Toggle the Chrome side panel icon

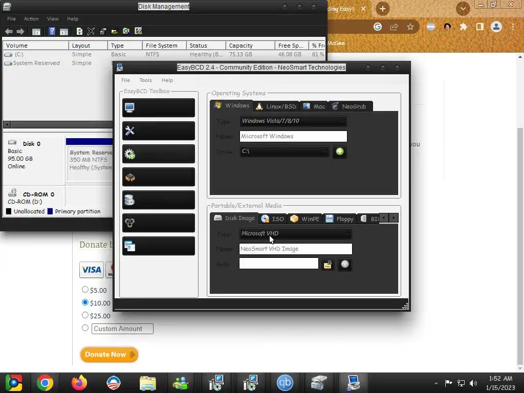(x=480, y=27)
